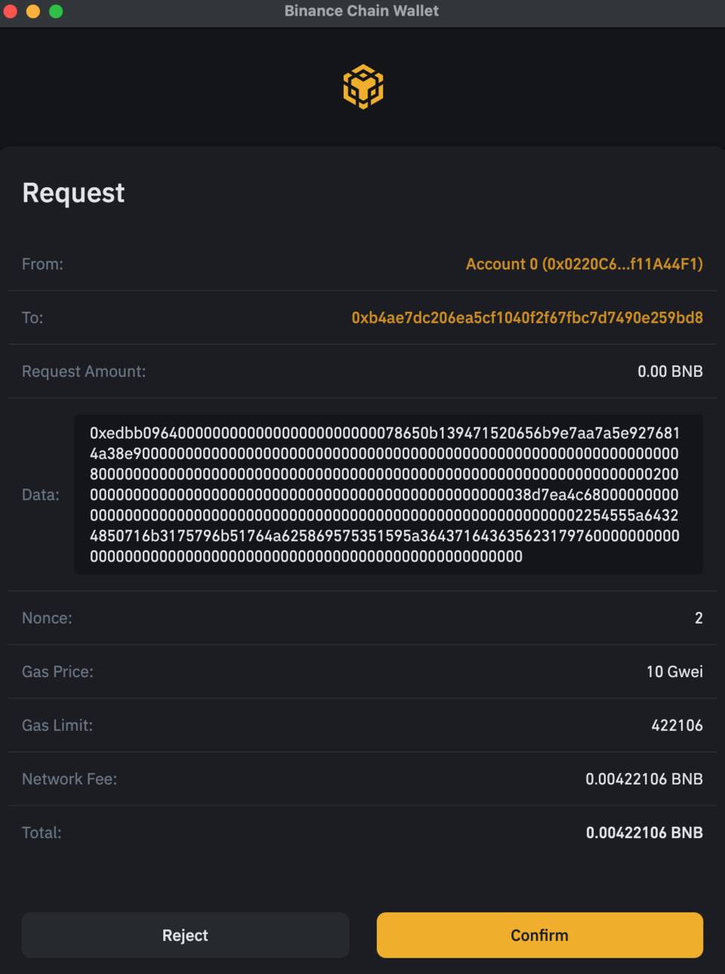
Task: Click the Total amount 0.00422106 BNB
Action: pyautogui.click(x=643, y=832)
